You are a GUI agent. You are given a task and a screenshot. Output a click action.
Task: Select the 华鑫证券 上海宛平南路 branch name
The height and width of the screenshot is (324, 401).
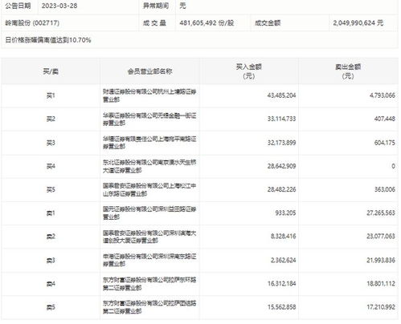(x=149, y=143)
